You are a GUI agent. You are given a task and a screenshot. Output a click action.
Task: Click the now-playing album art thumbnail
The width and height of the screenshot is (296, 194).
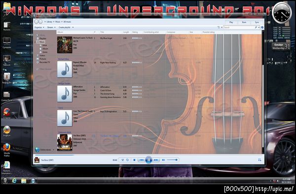tap(37, 160)
